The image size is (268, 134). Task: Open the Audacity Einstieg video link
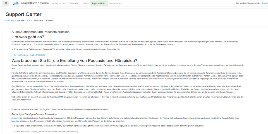tap(46, 131)
